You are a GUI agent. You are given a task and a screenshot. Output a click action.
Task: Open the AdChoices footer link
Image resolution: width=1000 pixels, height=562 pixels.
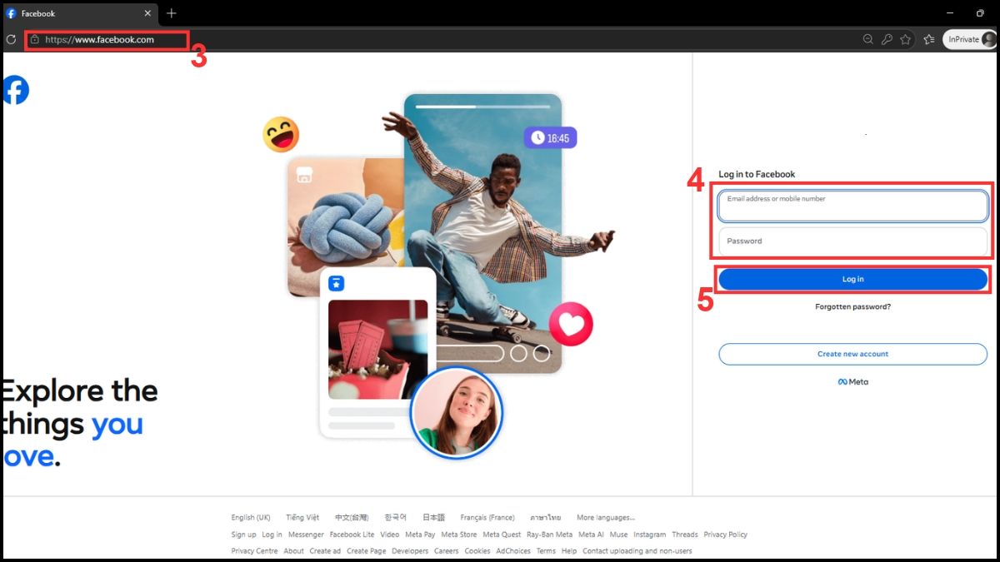513,551
